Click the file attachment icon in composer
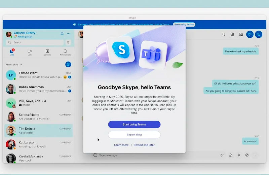Screen dimensions: 269x175 pyautogui.click(x=231, y=155)
